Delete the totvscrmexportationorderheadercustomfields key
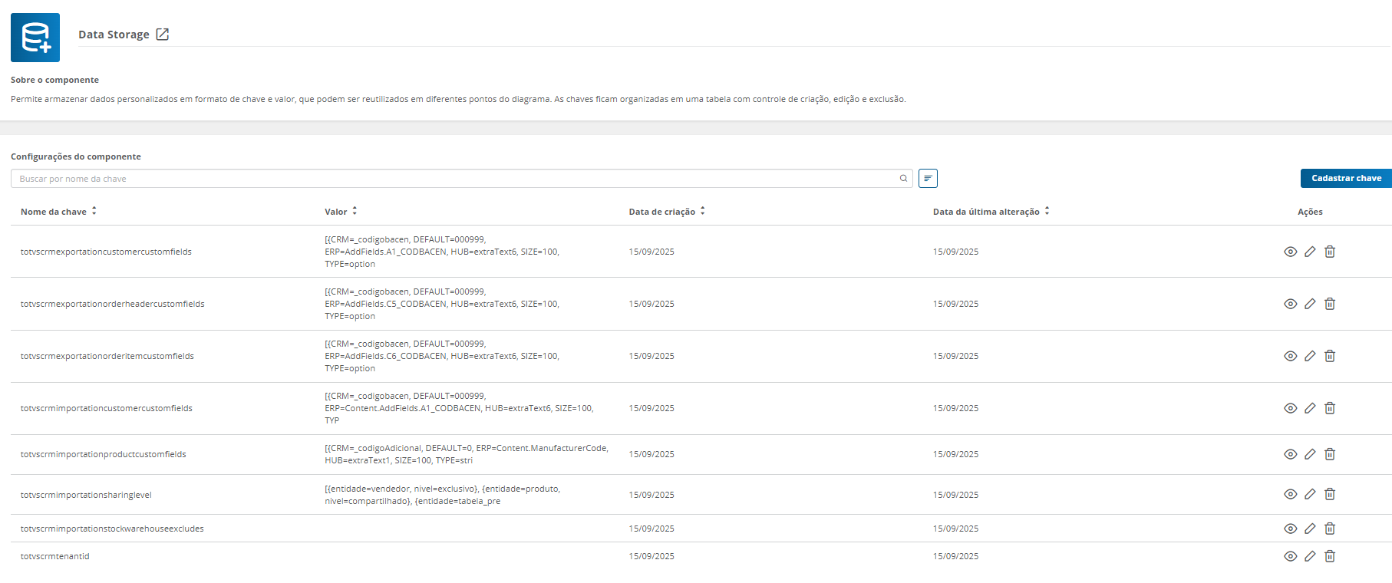Viewport: 1392px width, 583px height. click(x=1330, y=304)
